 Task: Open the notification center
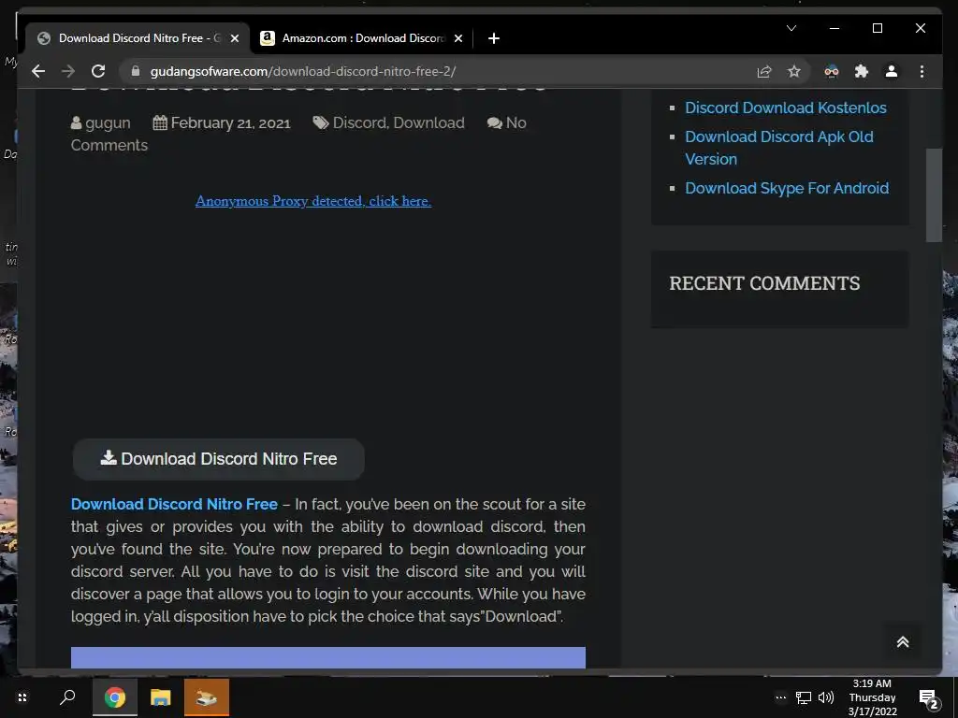click(x=928, y=697)
